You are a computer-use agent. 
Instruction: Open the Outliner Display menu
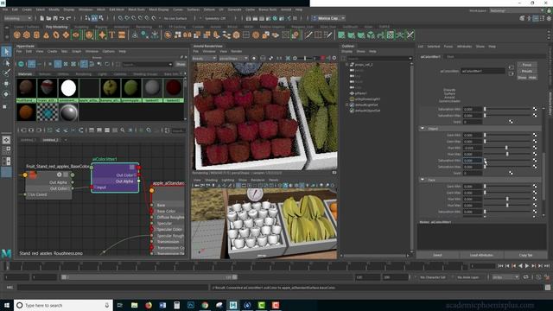tap(347, 52)
